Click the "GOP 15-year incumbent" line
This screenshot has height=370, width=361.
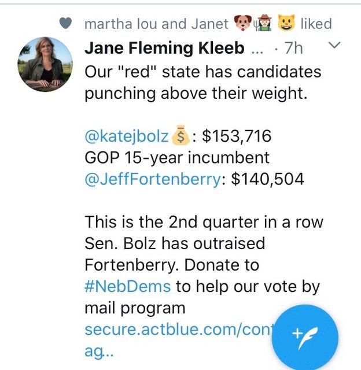click(x=177, y=158)
